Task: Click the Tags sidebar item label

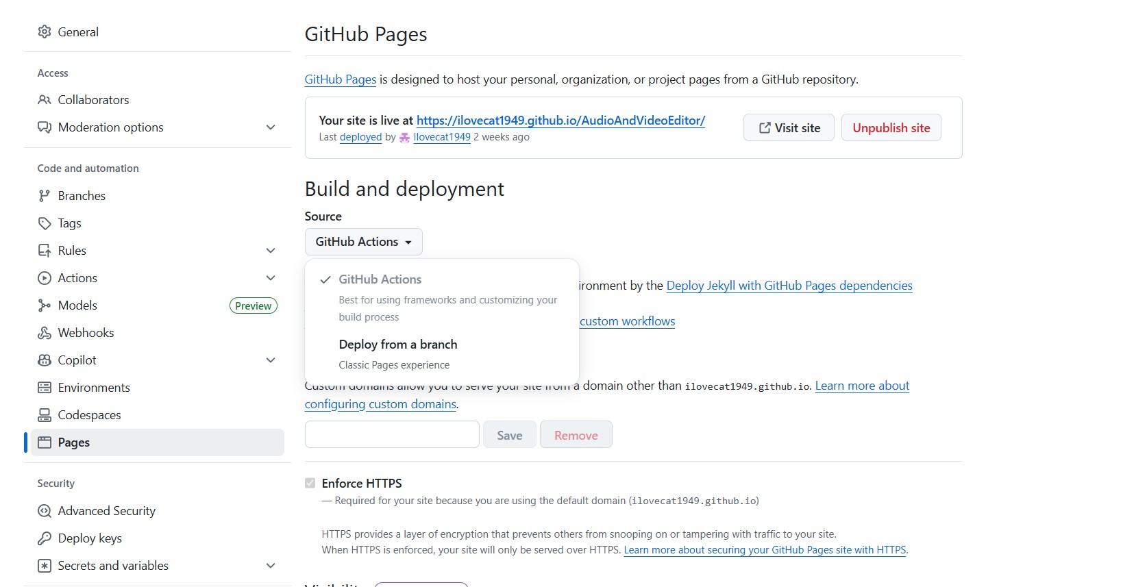Action: tap(69, 223)
